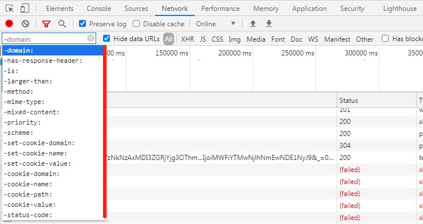Filter requests by Font type
The image size is (423, 224).
(278, 39)
